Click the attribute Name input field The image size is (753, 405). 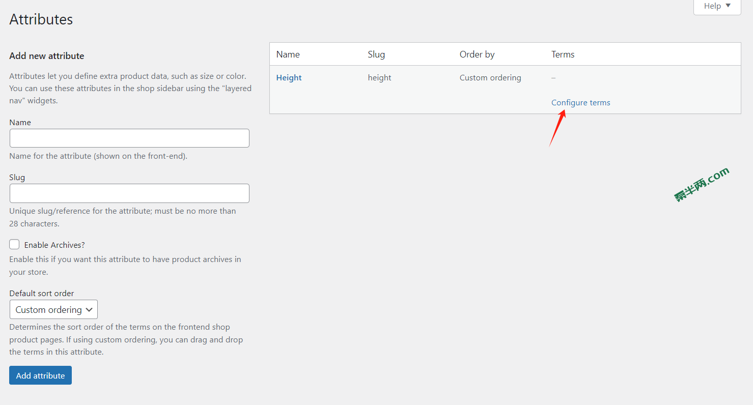[129, 138]
